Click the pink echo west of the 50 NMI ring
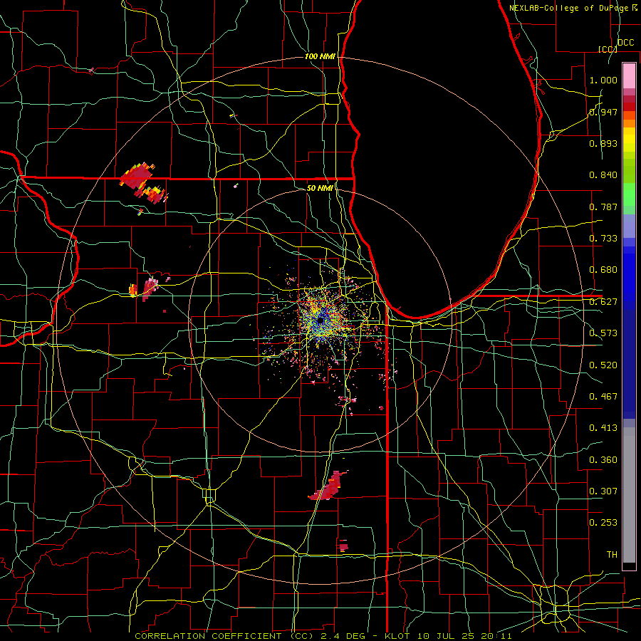 tap(150, 288)
